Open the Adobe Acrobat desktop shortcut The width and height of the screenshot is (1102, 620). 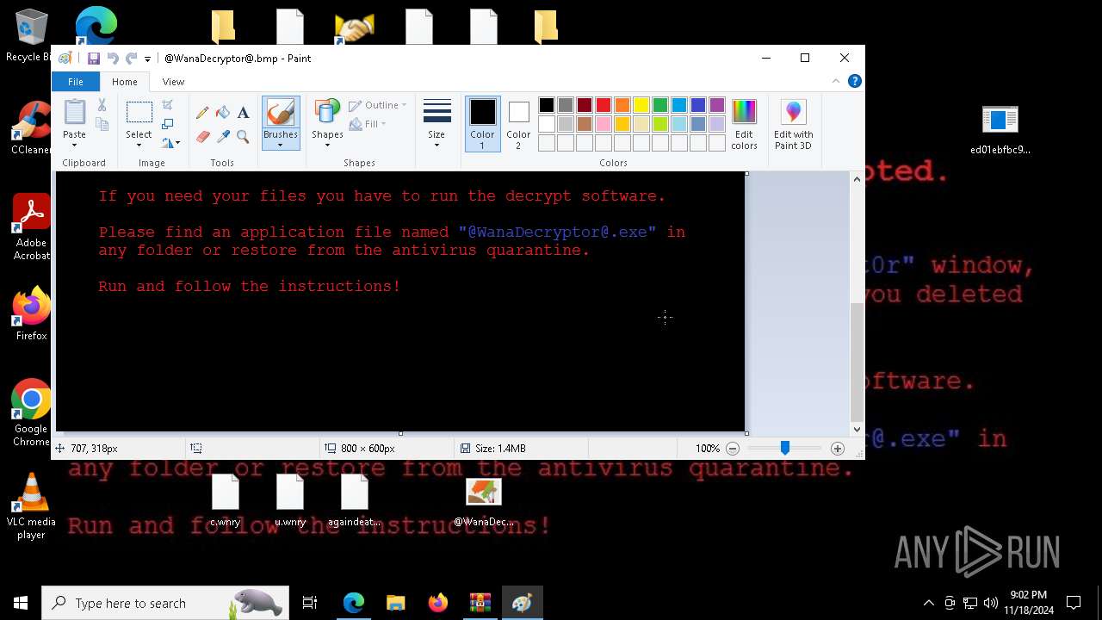[31, 227]
